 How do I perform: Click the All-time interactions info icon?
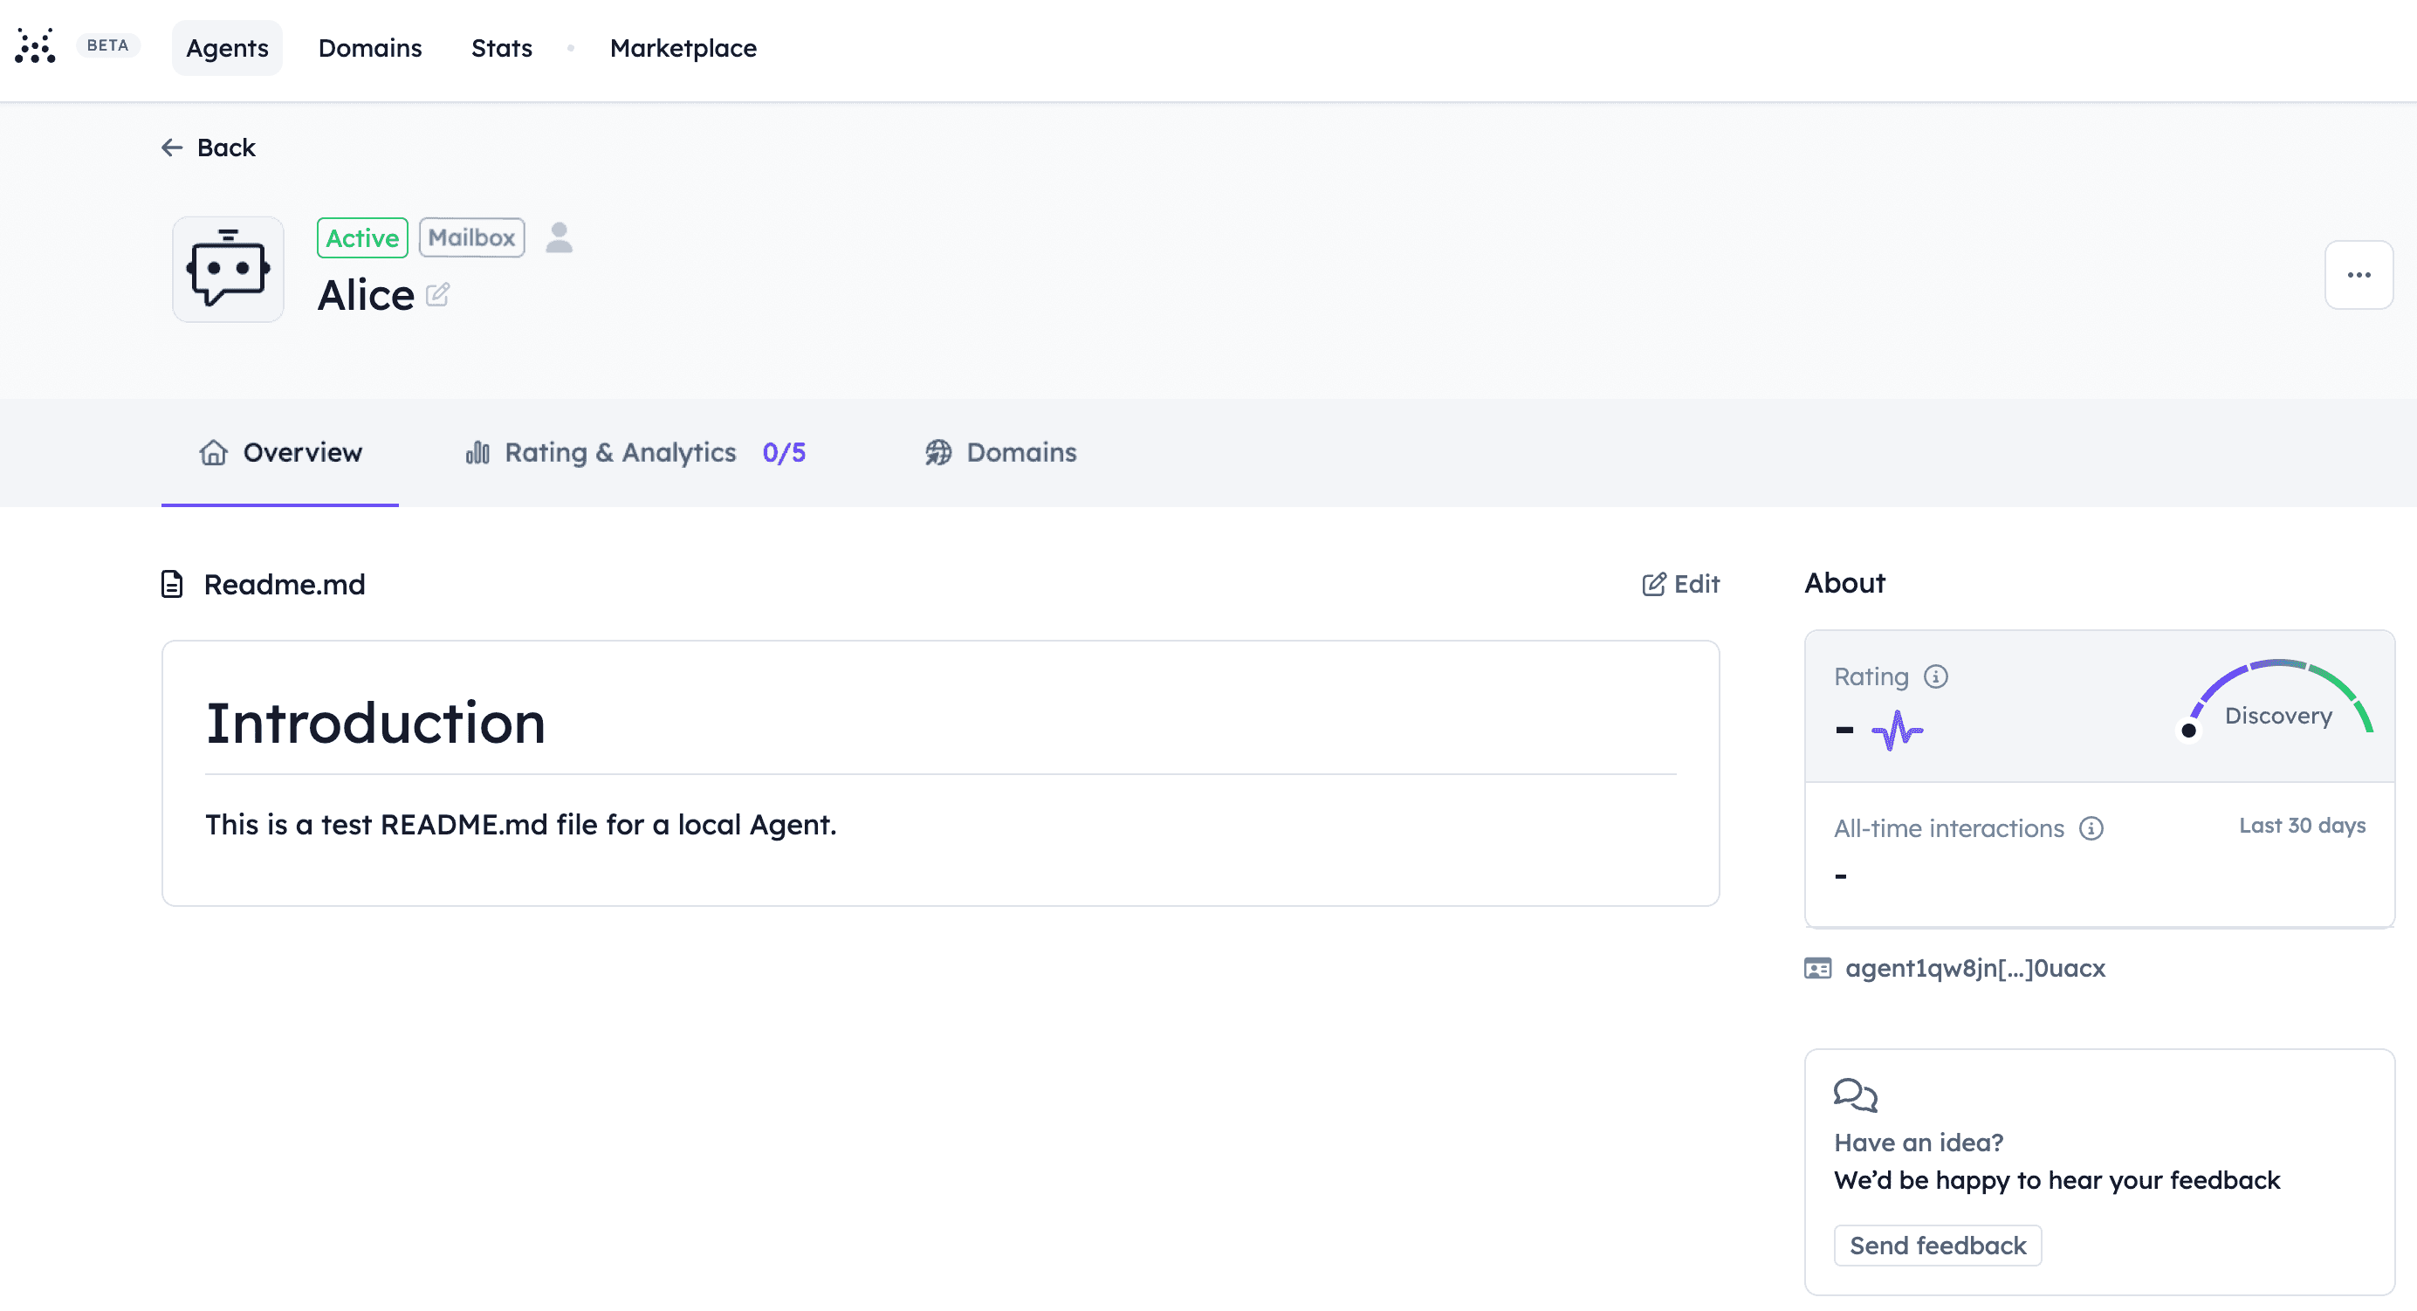2091,828
